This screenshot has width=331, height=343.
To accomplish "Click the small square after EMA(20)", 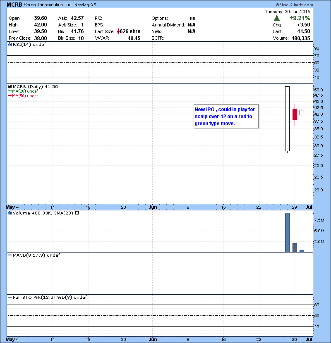I will click(77, 213).
